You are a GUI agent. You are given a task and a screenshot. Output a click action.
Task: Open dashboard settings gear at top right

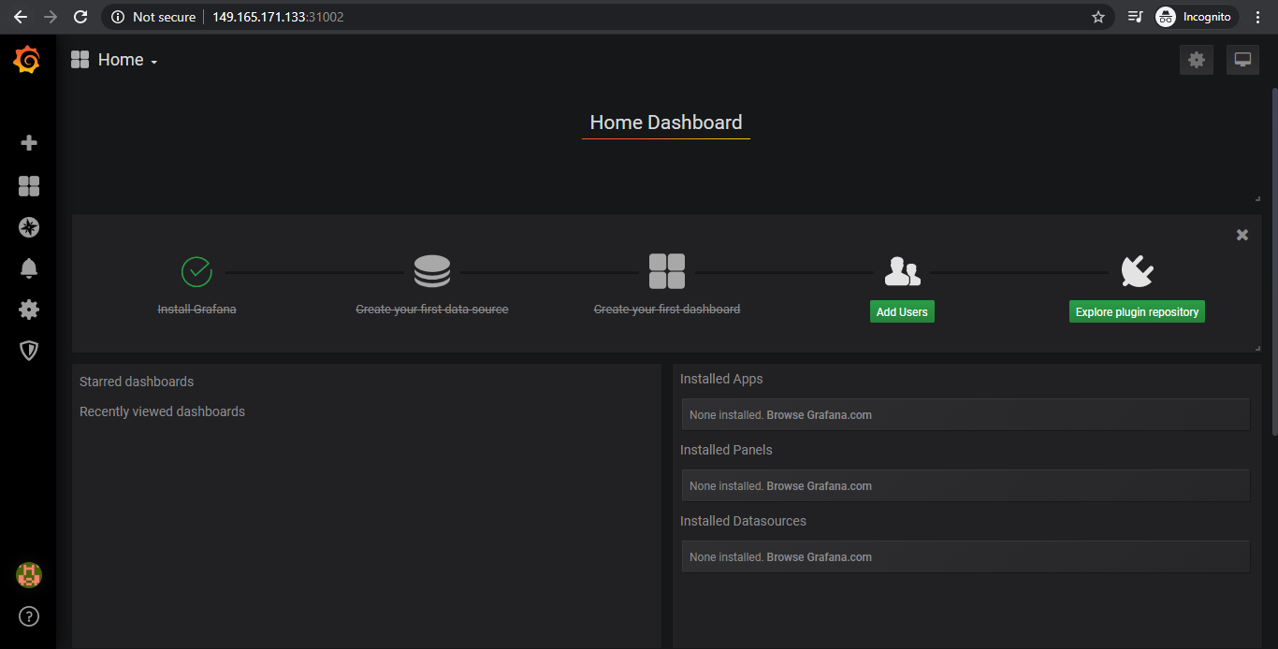(1196, 59)
